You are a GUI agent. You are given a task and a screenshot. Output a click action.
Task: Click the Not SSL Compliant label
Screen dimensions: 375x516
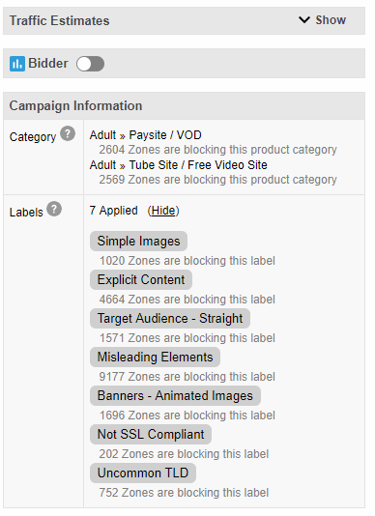point(151,435)
